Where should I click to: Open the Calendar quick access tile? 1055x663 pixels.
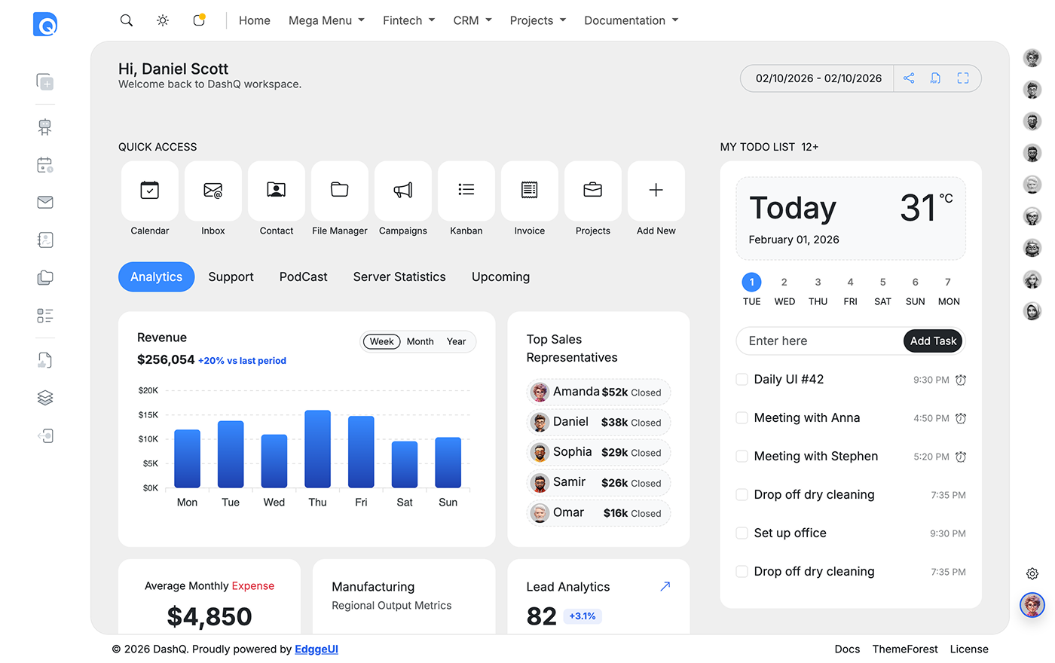pos(150,191)
